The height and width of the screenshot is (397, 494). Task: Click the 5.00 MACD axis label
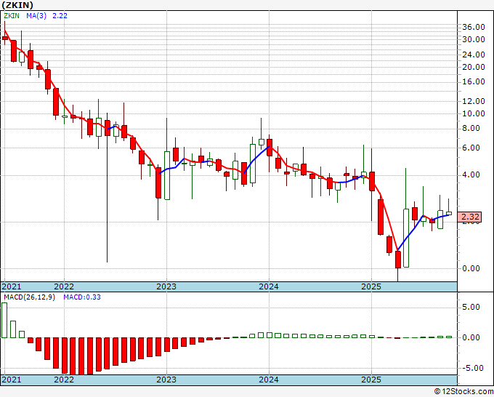pos(477,307)
